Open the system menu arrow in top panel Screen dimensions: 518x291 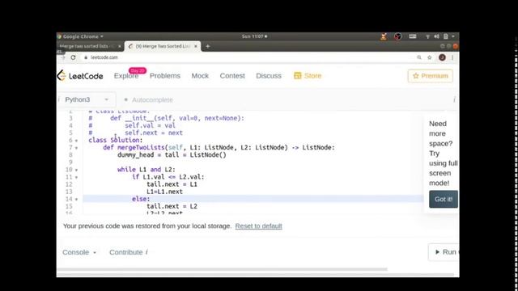453,36
